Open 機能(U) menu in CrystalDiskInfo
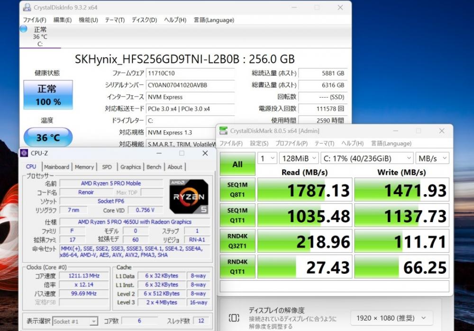 88,20
